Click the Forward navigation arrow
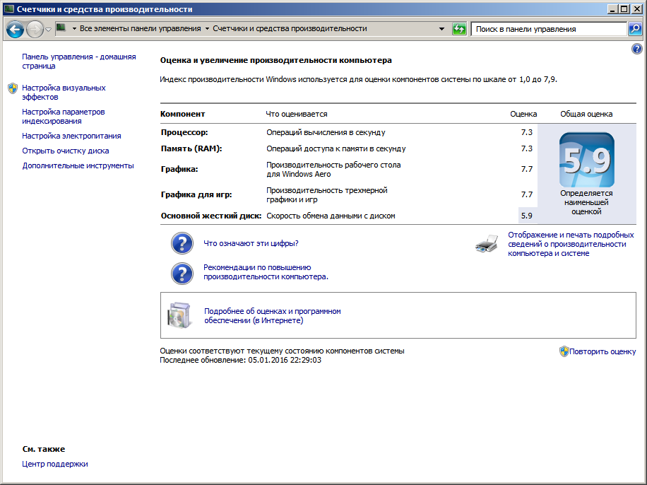 (35, 29)
